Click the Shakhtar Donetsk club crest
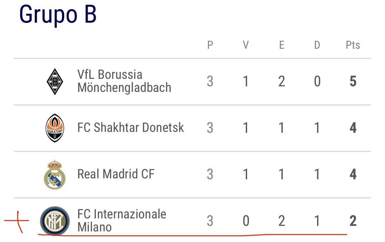The image size is (385, 242). (x=55, y=128)
